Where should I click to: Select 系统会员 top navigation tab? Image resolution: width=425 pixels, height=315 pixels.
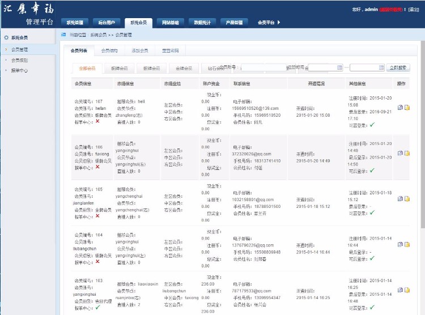[138, 23]
